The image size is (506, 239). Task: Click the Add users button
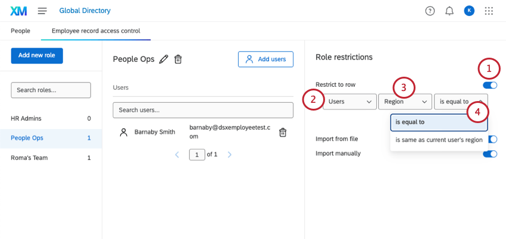click(266, 59)
